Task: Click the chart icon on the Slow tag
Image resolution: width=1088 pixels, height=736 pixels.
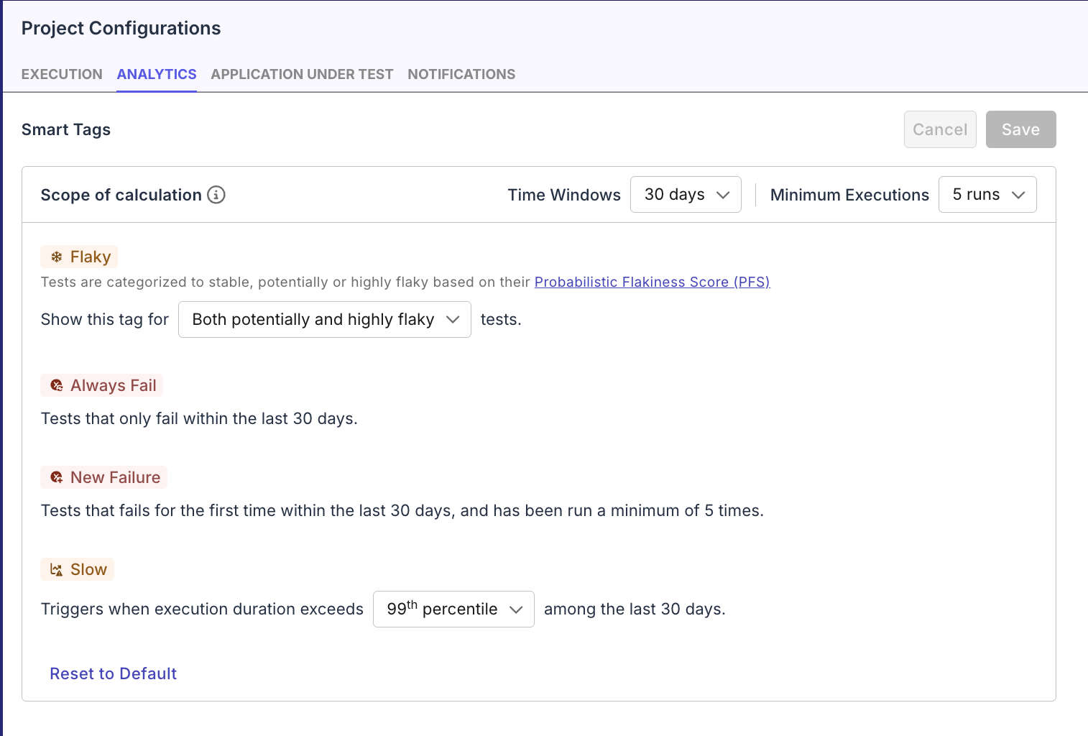Action: click(56, 569)
